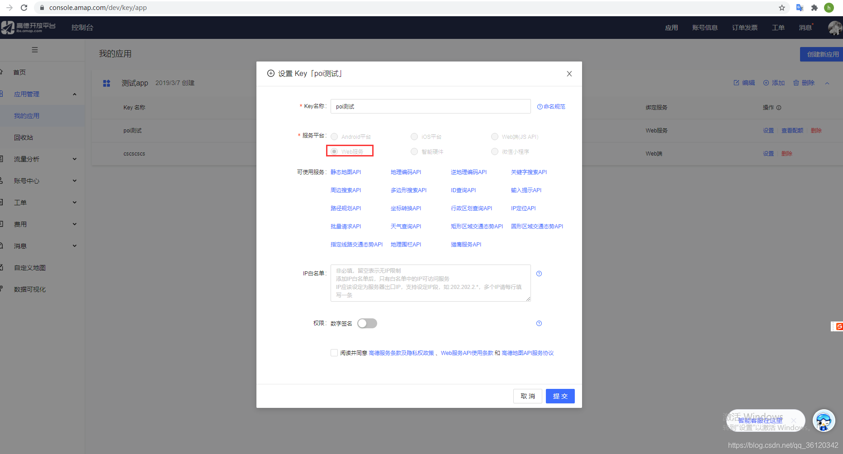Expand the 工单 sidebar section
Image resolution: width=843 pixels, height=454 pixels.
pos(75,203)
